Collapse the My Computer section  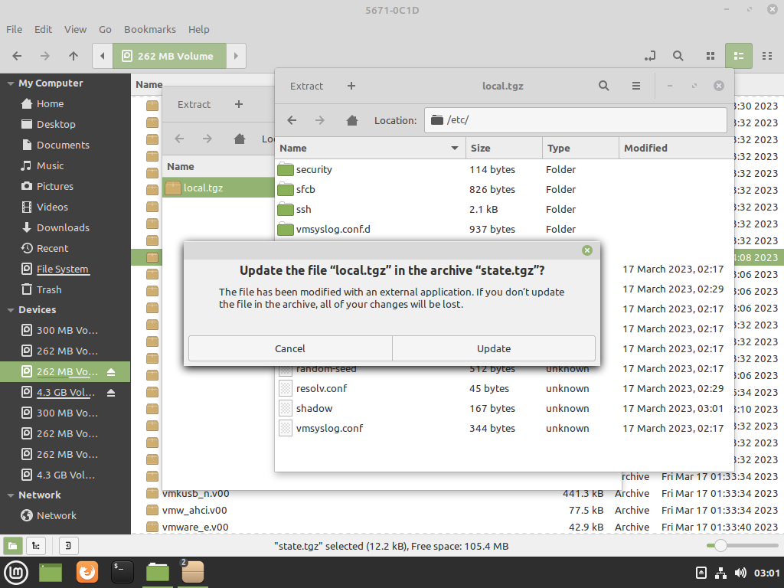11,83
